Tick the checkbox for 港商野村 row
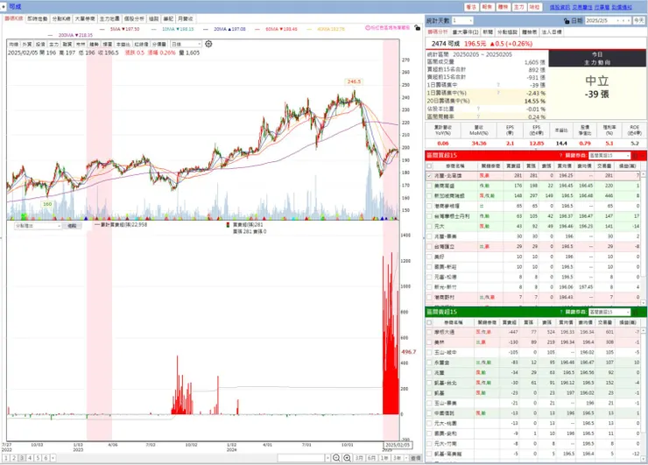Viewport: 648px width, 465px height. 429,297
